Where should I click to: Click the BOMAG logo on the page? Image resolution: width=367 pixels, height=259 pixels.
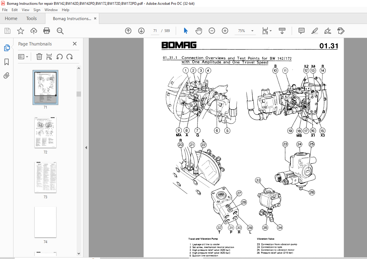point(179,45)
